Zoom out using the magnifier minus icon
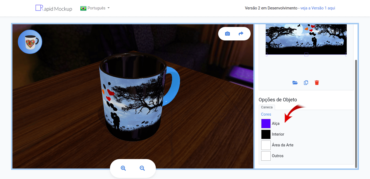This screenshot has height=179, width=370. coord(142,168)
